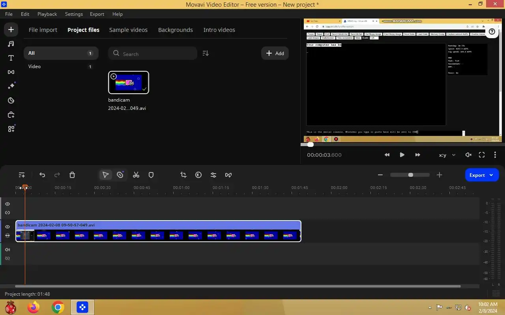505x315 pixels.
Task: Zoom in the timeline with plus
Action: (x=440, y=175)
